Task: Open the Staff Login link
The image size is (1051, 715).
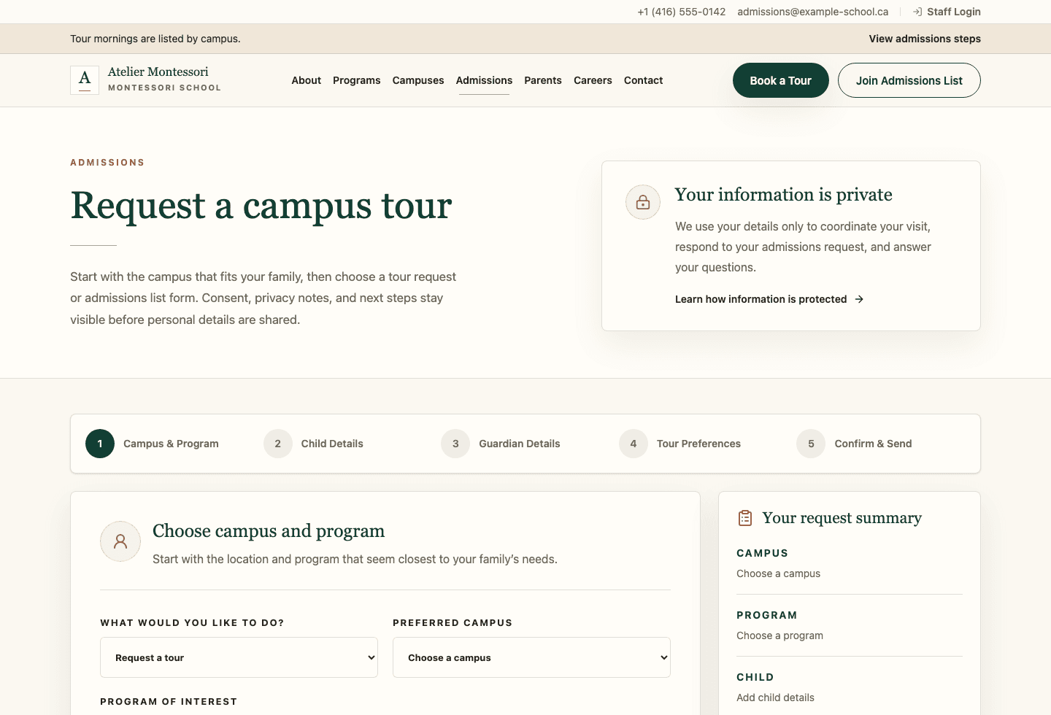Action: coord(947,12)
